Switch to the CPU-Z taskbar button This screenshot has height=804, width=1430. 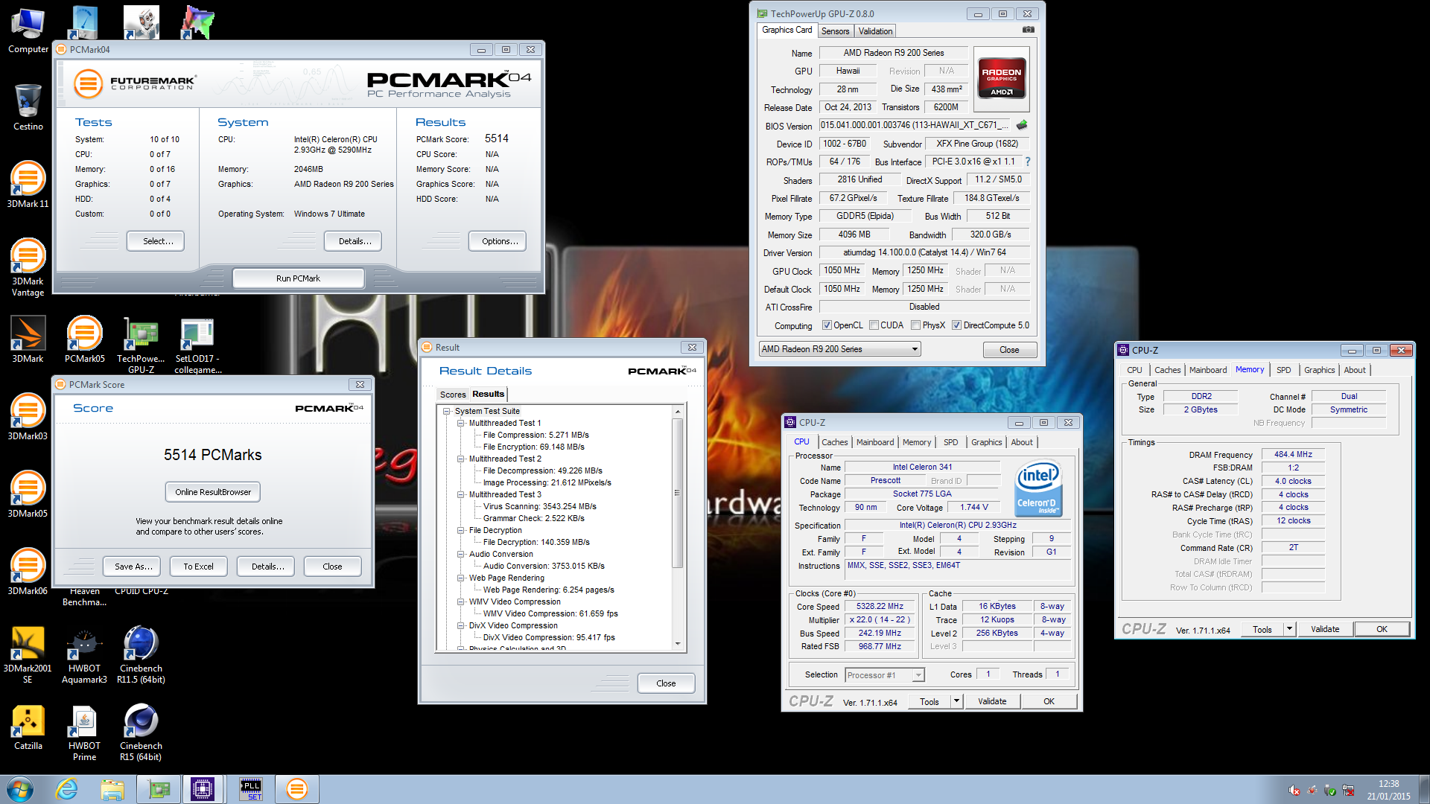point(203,789)
